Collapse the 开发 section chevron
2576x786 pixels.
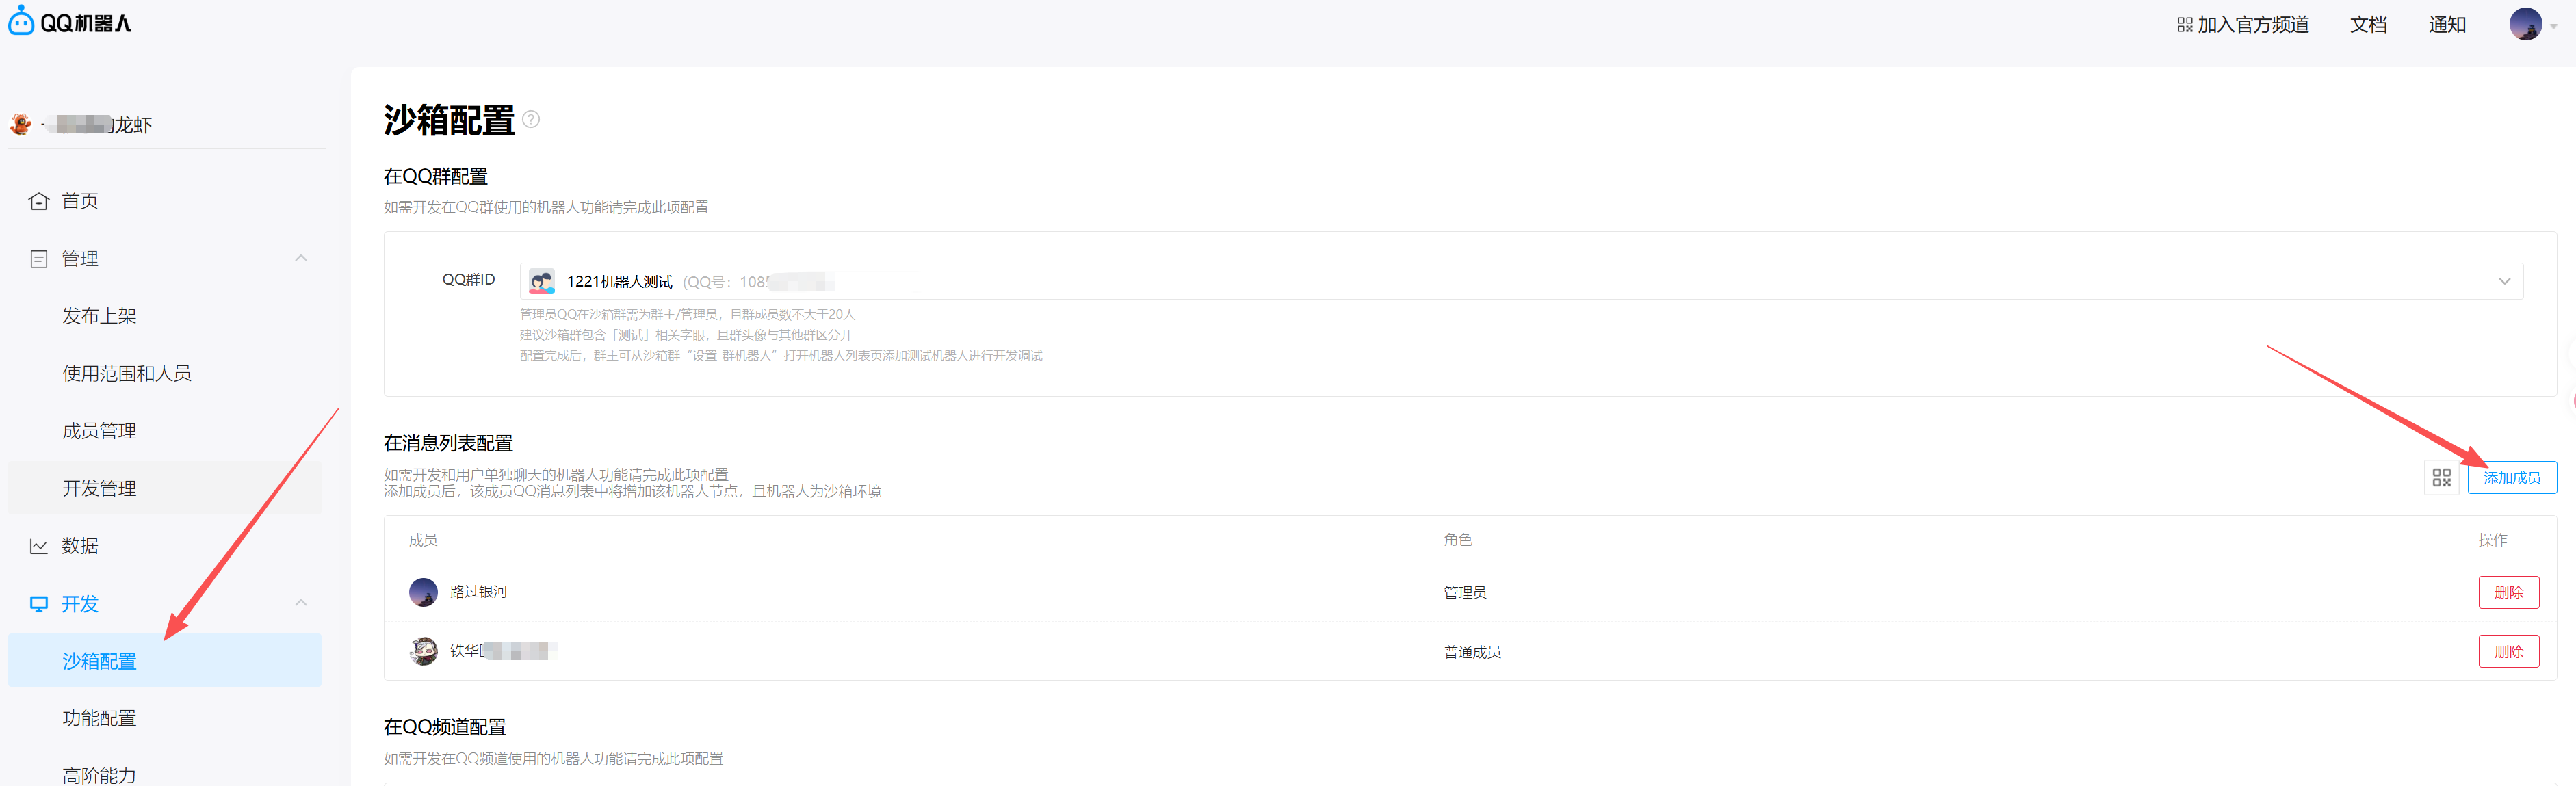click(301, 603)
